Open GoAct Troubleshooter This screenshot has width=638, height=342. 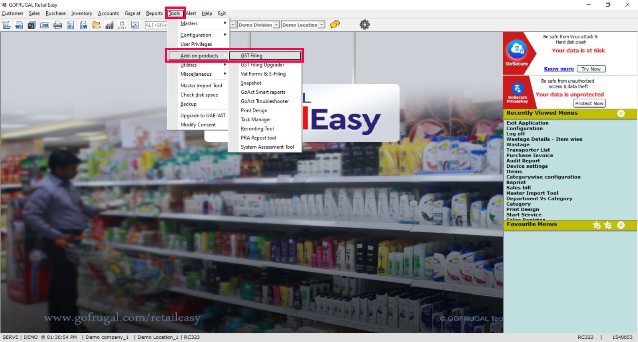point(265,102)
